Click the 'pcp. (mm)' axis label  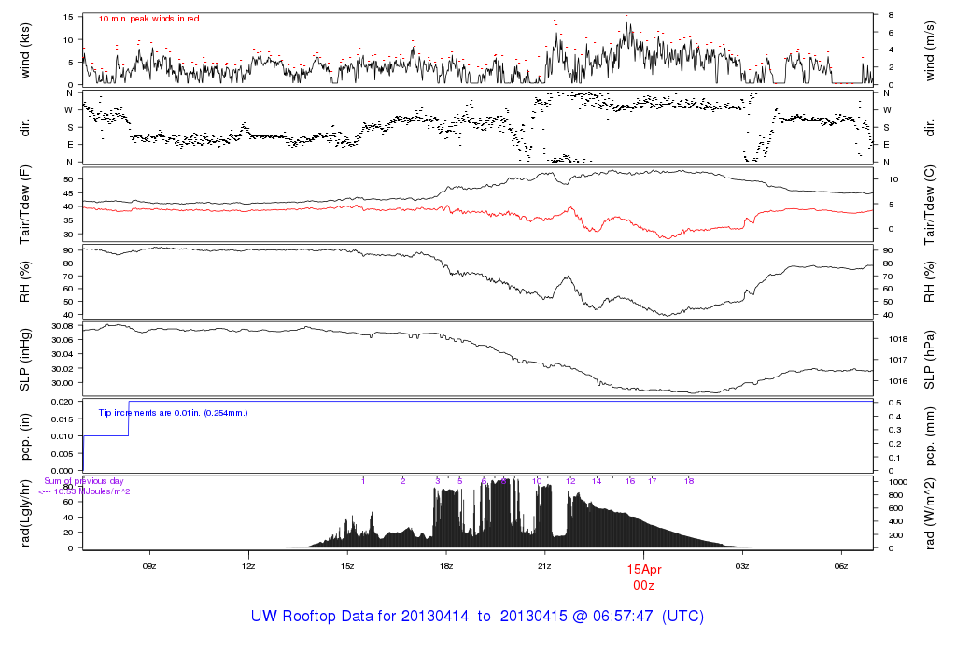(x=929, y=437)
